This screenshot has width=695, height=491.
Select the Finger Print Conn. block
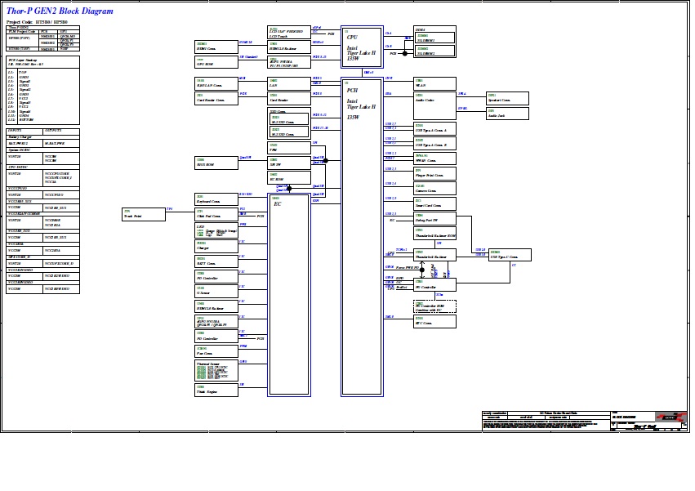[x=434, y=173]
